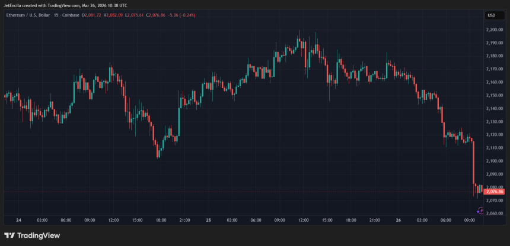
Task: Click date marker 26 on time axis
Action: click(398, 220)
